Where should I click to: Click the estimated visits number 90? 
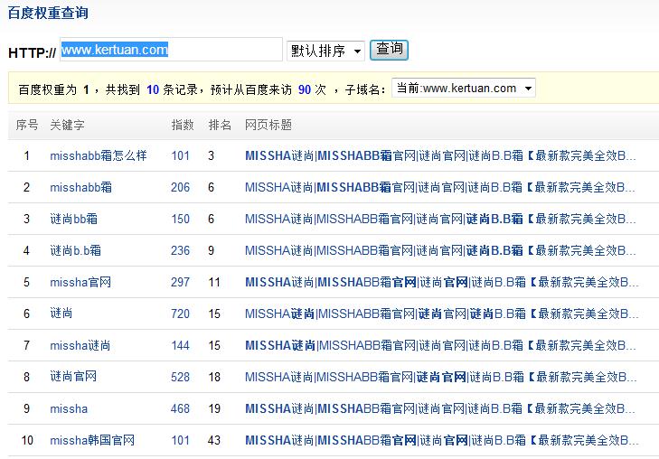(x=305, y=89)
